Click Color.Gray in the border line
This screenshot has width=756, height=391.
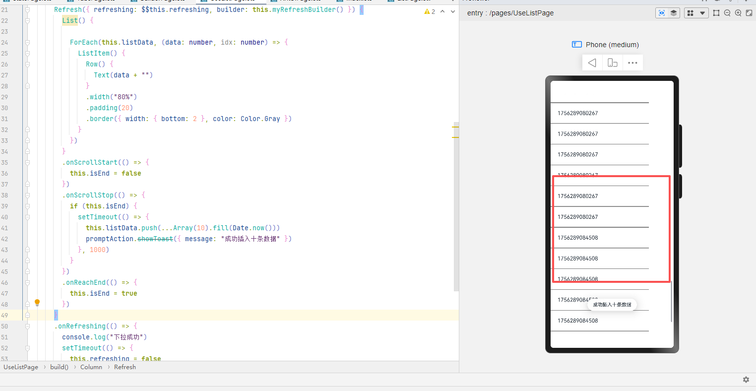pyautogui.click(x=260, y=119)
